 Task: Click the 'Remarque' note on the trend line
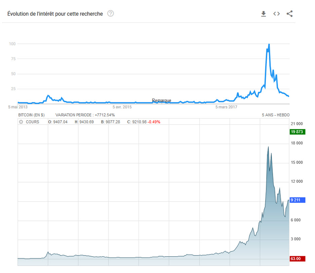(x=161, y=100)
